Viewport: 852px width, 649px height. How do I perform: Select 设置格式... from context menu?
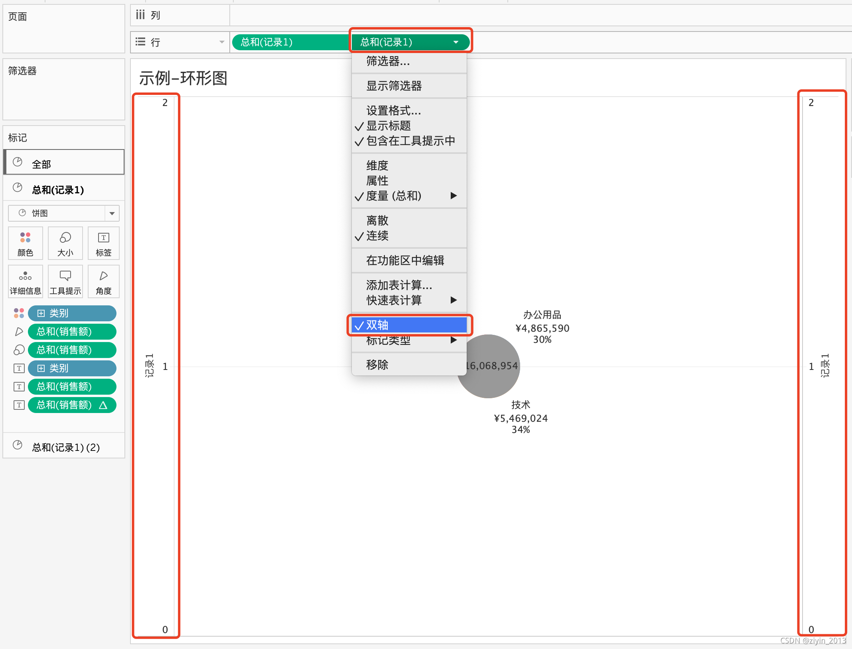[x=393, y=110]
